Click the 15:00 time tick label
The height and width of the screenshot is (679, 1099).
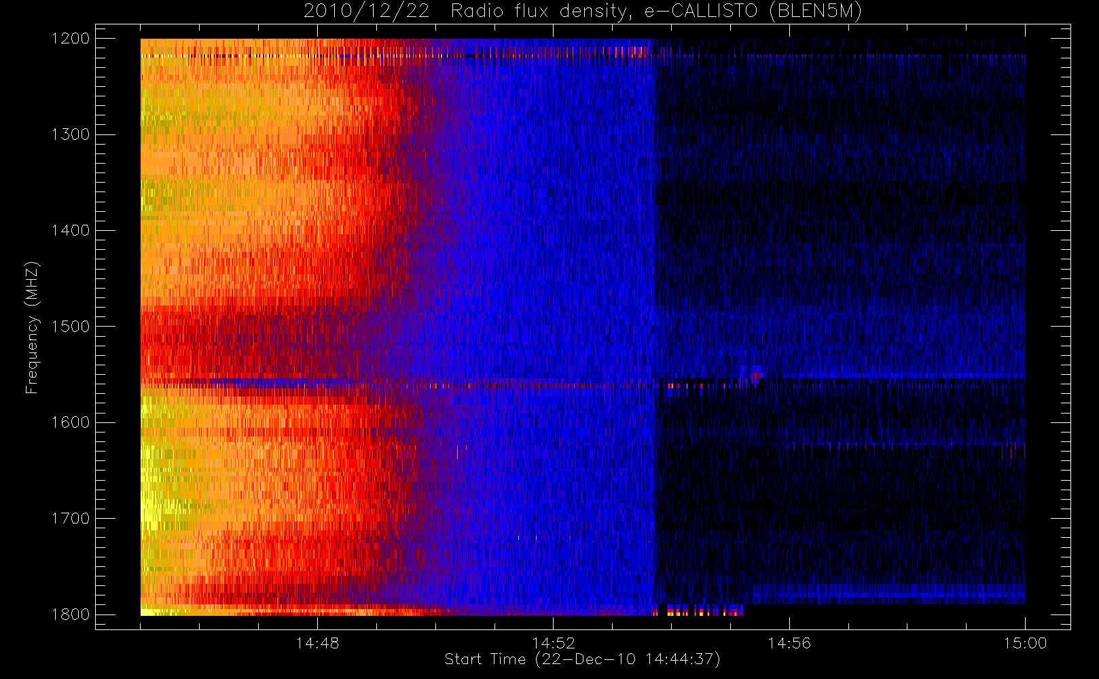1025,643
